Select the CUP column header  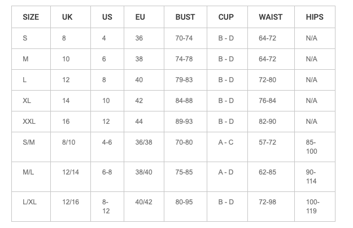[x=226, y=17]
